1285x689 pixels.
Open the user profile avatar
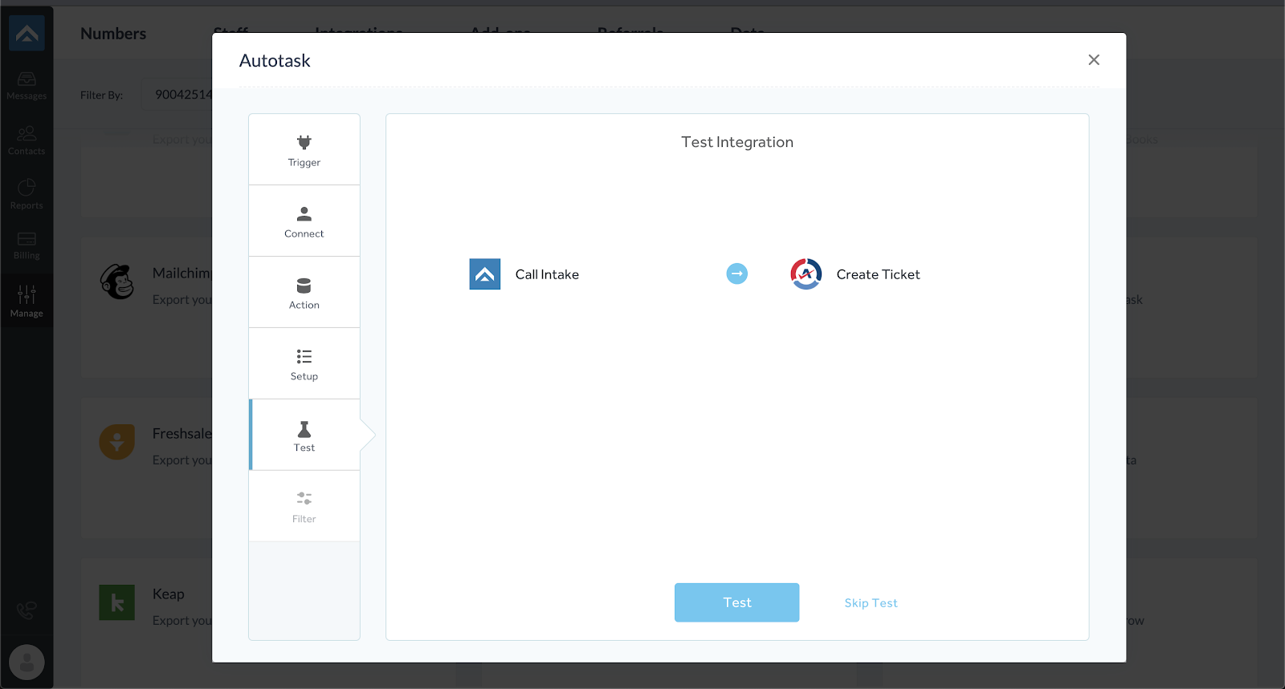27,663
